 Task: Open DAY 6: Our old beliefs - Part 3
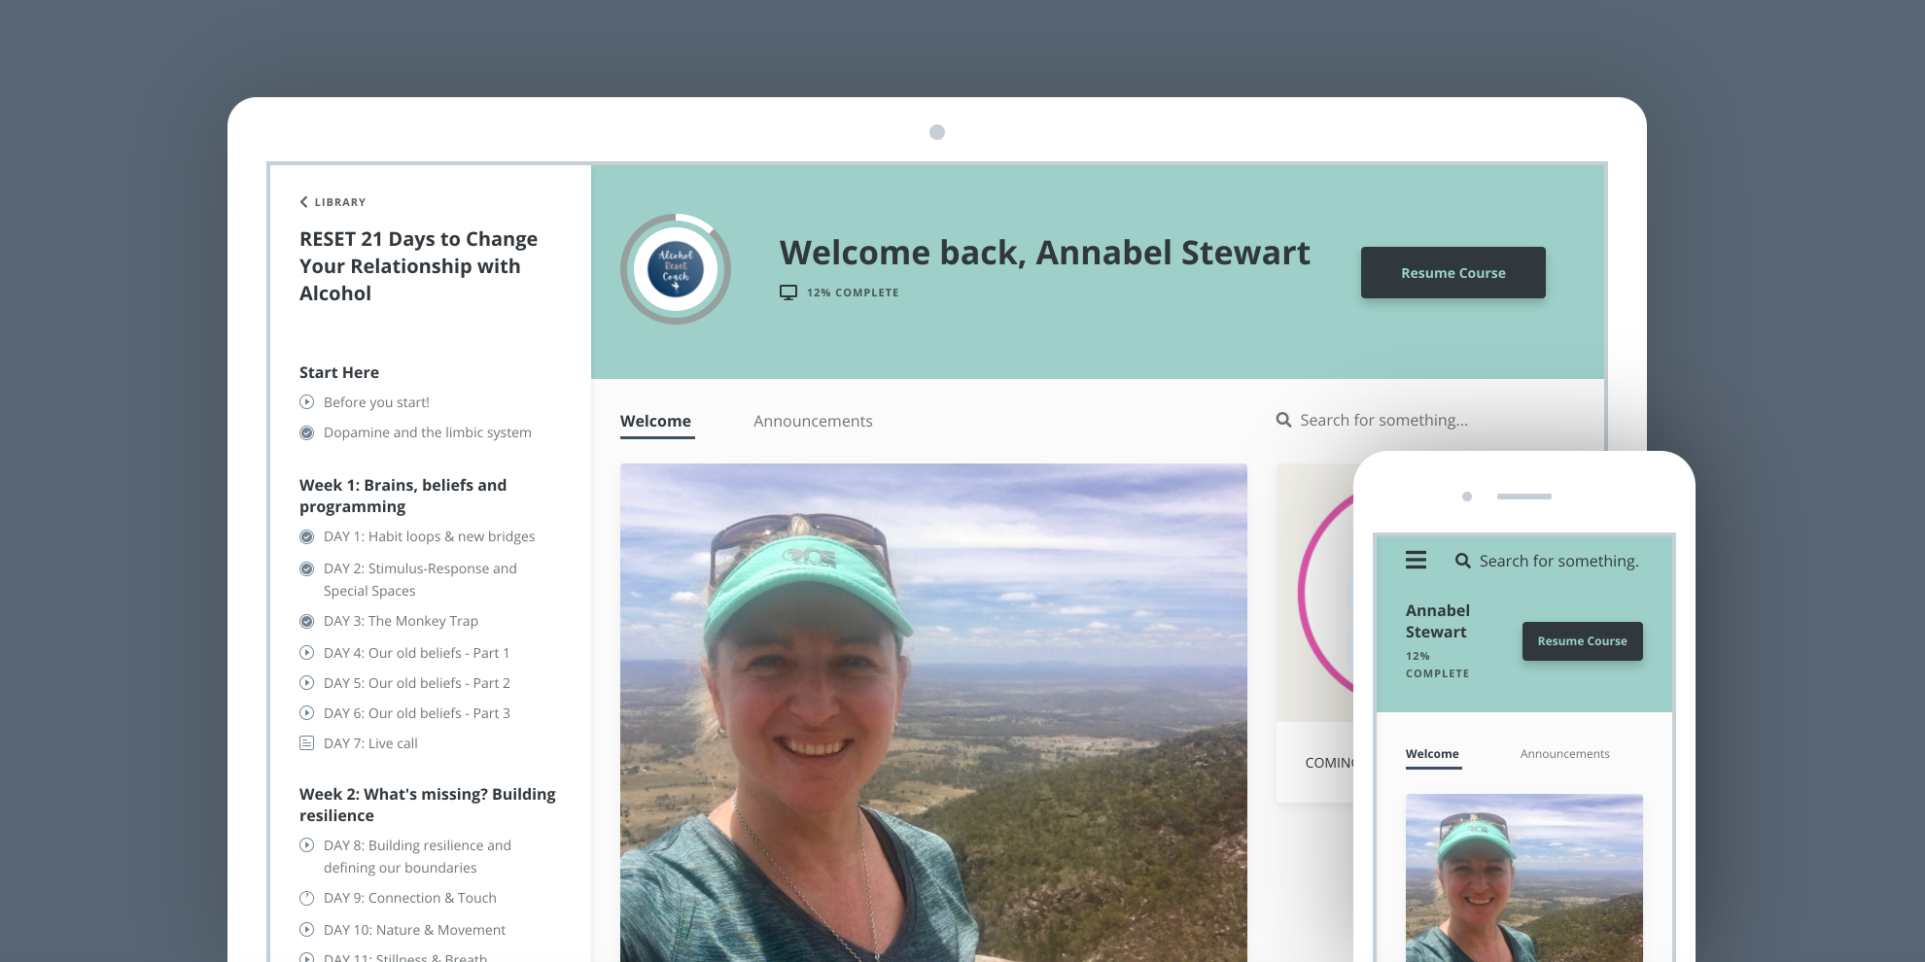pyautogui.click(x=417, y=713)
